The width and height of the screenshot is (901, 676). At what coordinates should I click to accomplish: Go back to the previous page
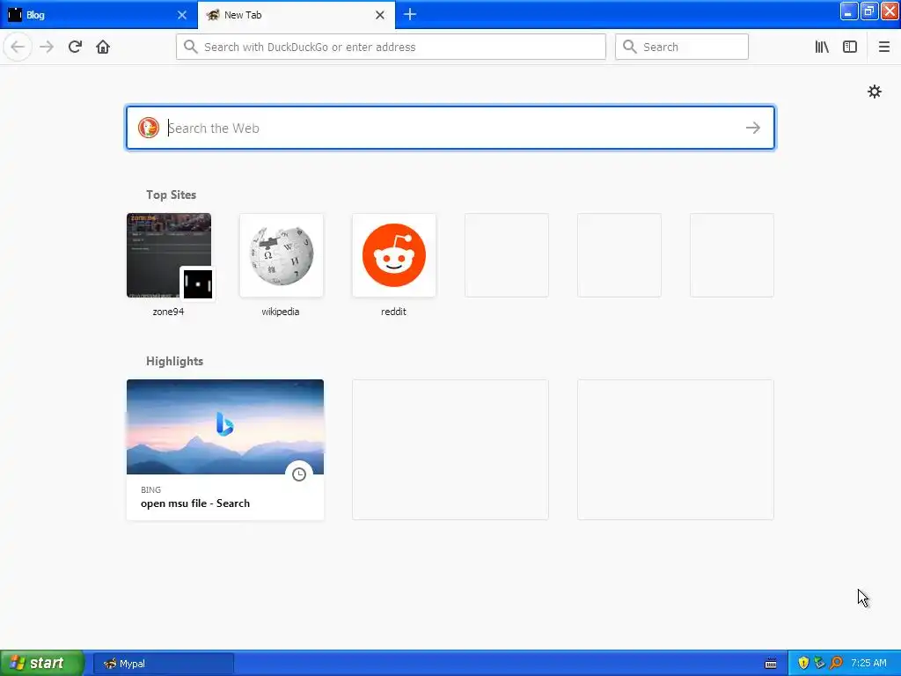tap(18, 47)
